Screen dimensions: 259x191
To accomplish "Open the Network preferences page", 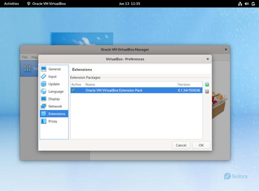I will click(x=54, y=106).
